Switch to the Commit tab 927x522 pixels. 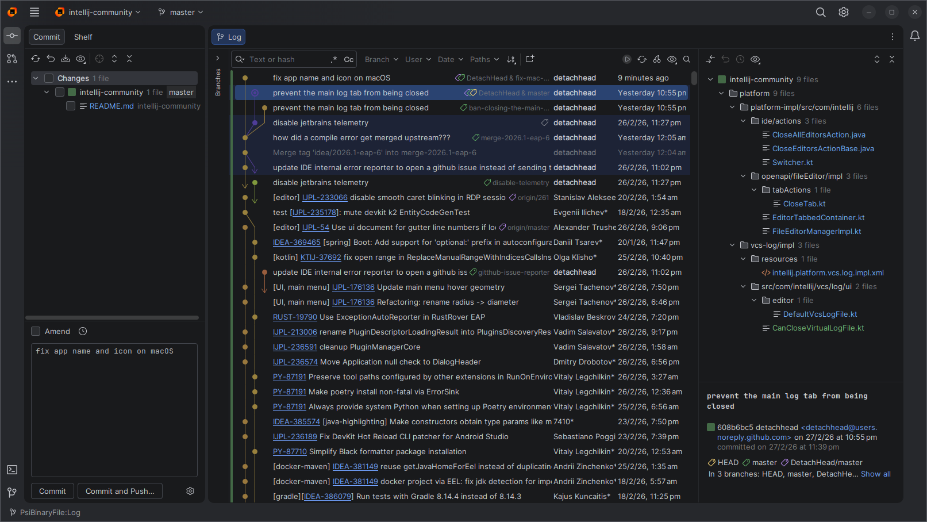point(47,37)
